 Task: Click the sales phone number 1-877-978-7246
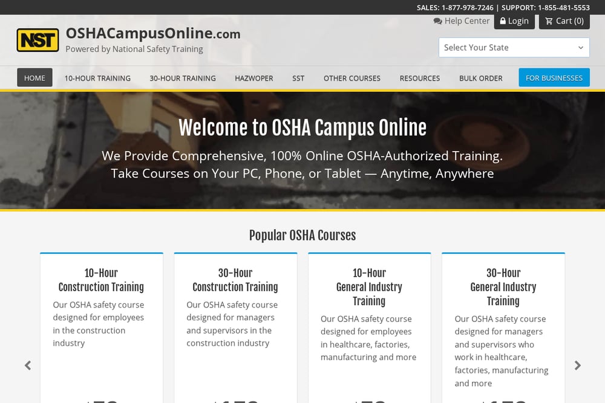coord(467,8)
